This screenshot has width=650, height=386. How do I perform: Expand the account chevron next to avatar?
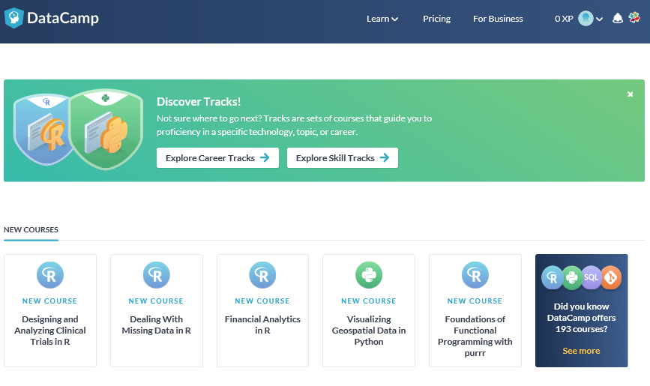pos(599,19)
